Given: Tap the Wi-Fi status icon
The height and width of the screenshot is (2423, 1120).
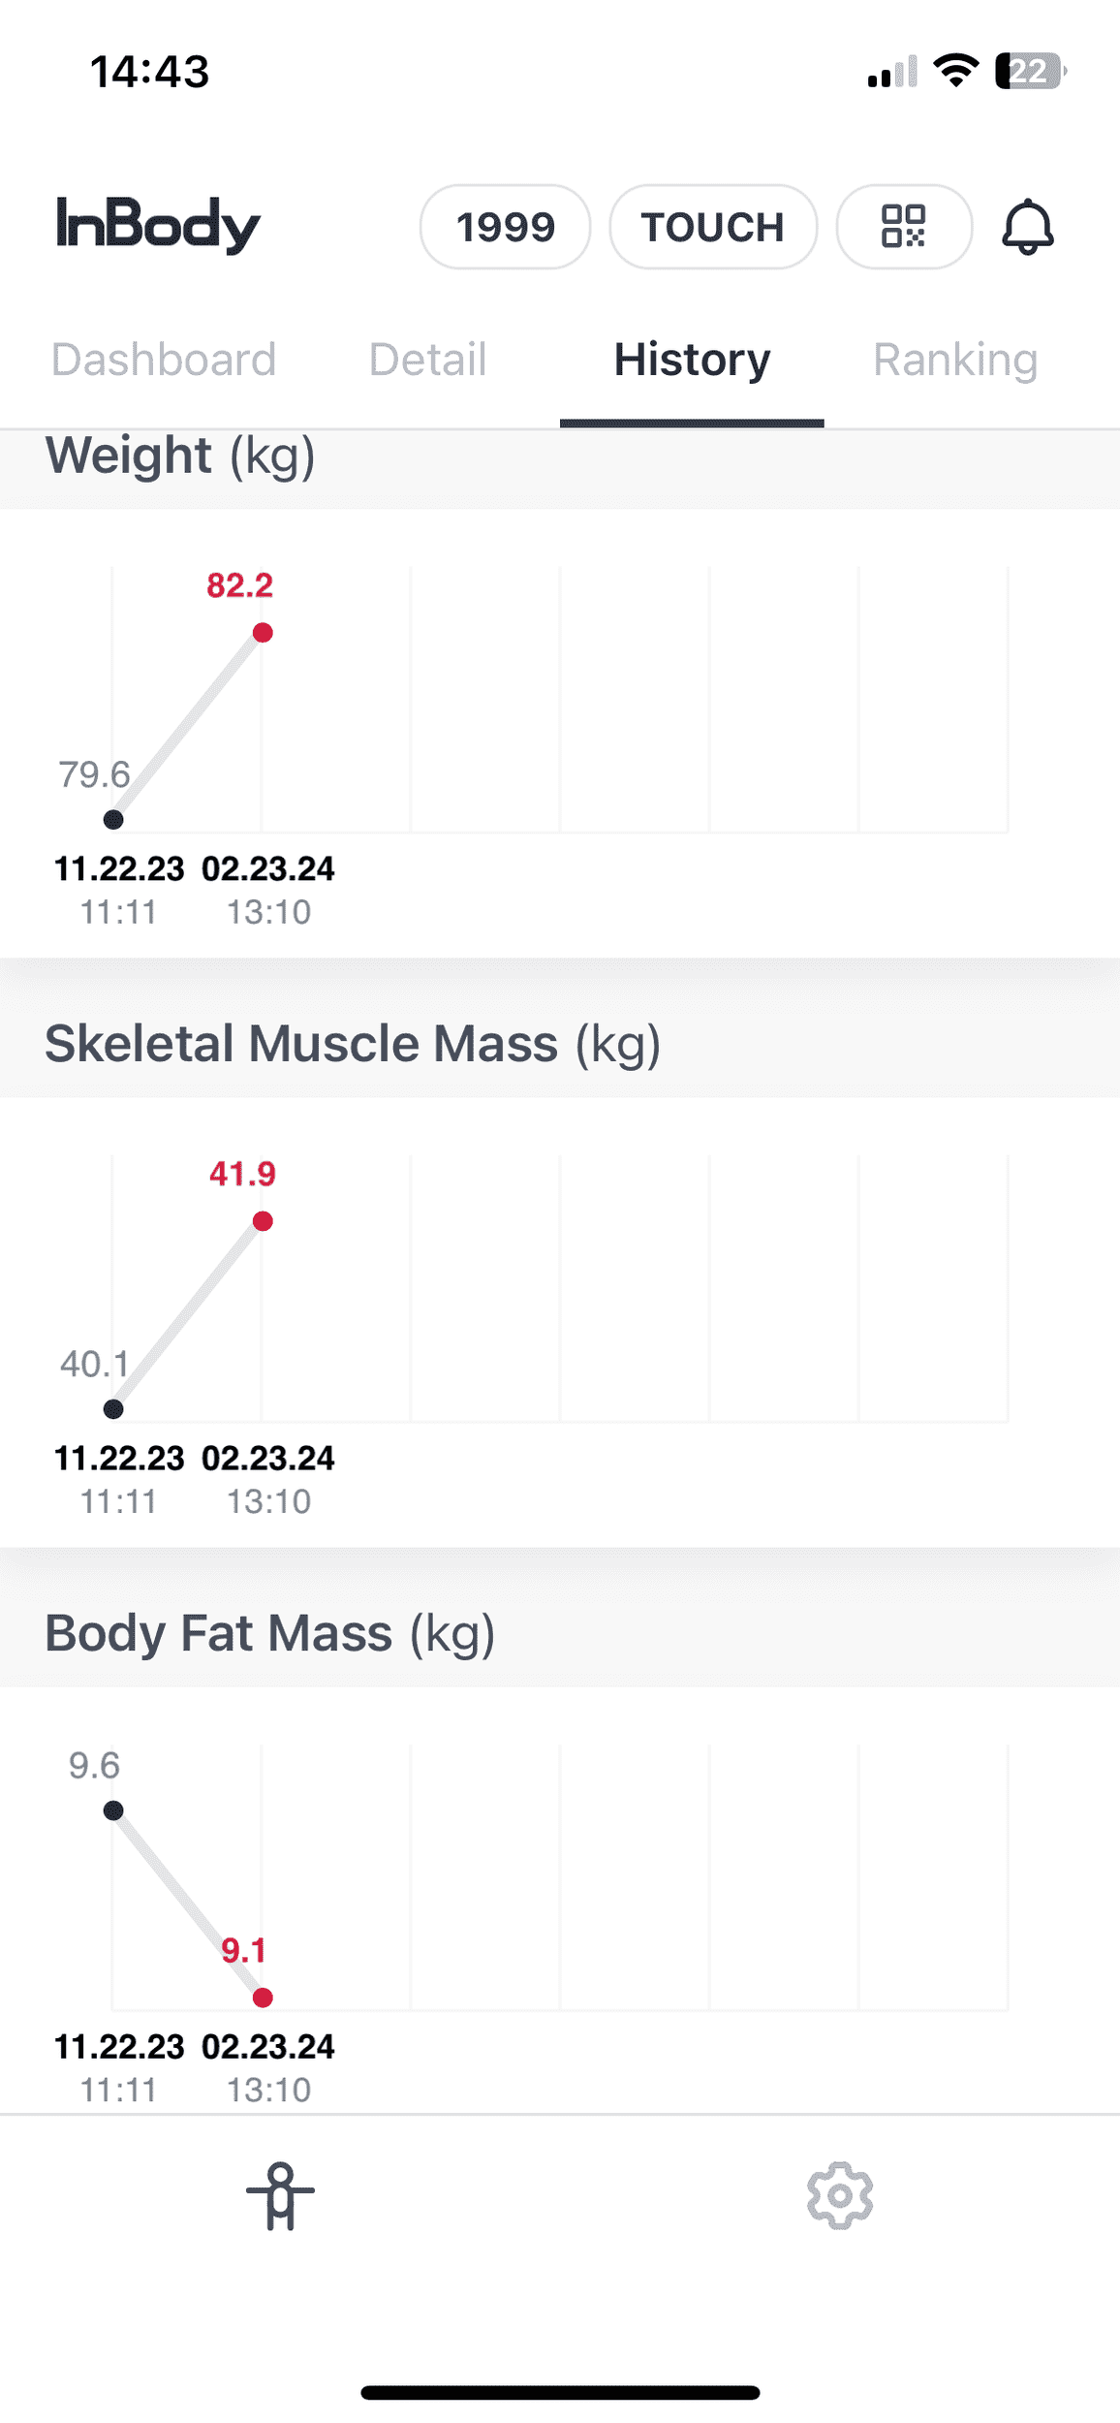Looking at the screenshot, I should point(956,71).
